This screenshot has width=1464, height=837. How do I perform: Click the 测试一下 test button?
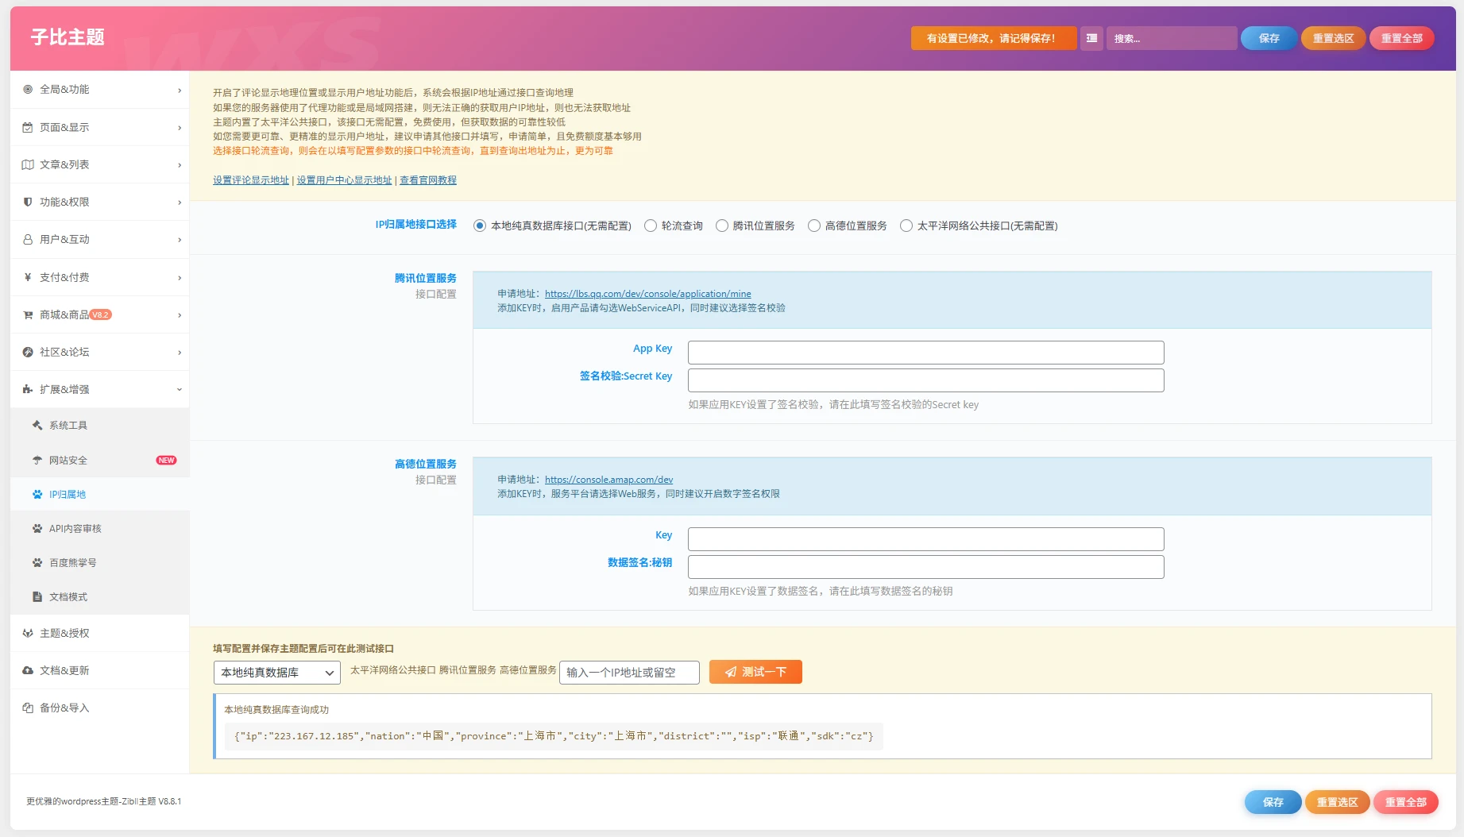point(755,673)
